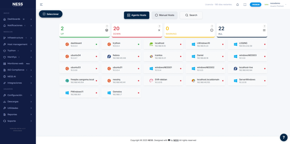Image resolution: width=290 pixels, height=144 pixels.
Task: Click the Fedora icon of the fedora host
Action: coord(109,56)
